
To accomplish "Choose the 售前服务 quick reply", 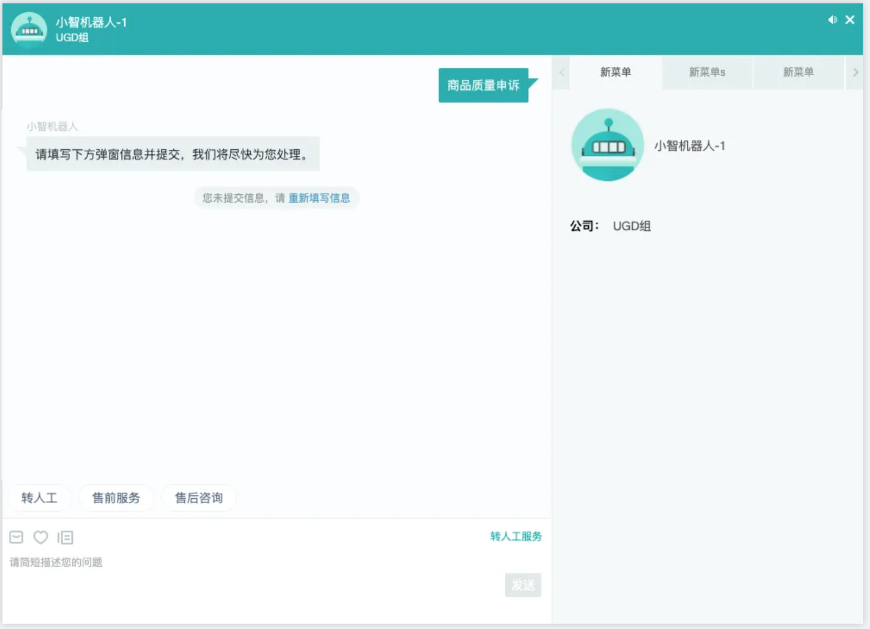I will tap(116, 498).
